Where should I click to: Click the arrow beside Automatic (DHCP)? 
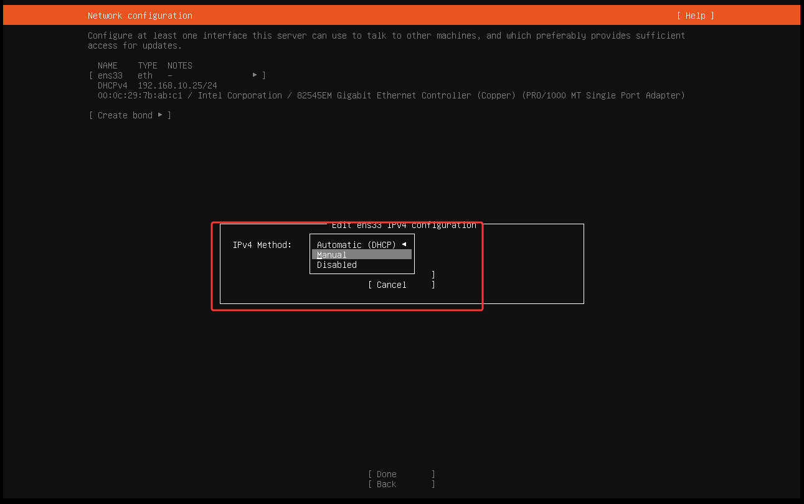(x=404, y=244)
